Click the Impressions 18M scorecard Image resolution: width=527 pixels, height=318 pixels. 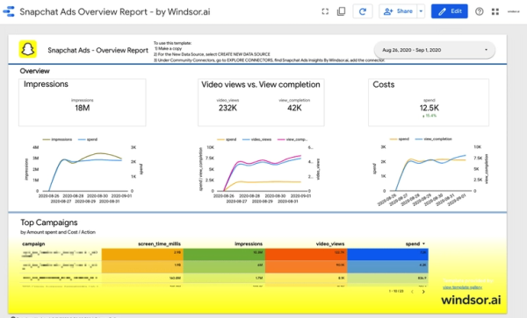(x=83, y=102)
